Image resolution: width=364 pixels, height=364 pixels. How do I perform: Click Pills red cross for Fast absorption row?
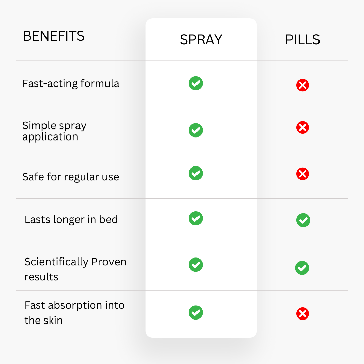(302, 314)
